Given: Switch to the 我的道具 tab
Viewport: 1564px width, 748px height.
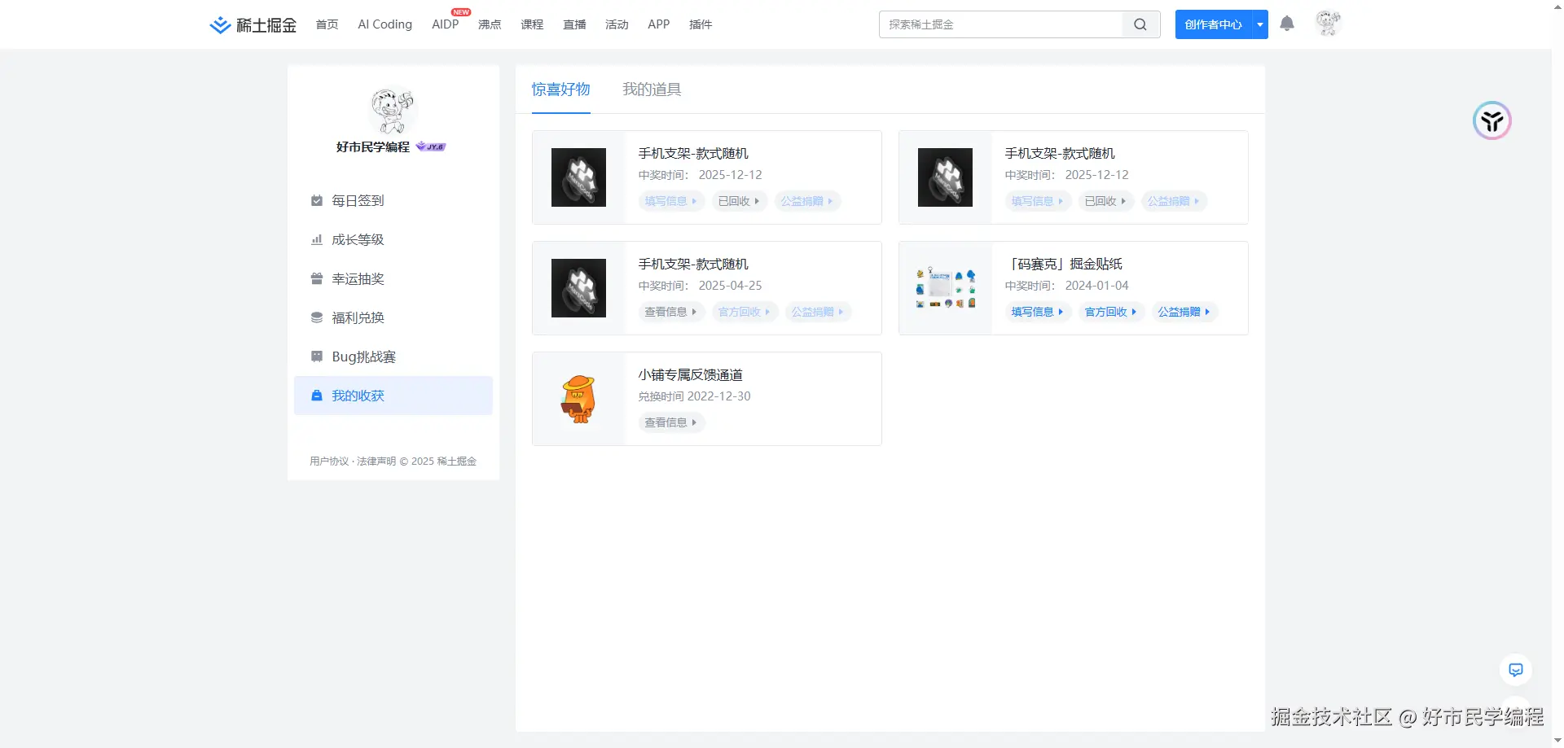Looking at the screenshot, I should coord(651,90).
